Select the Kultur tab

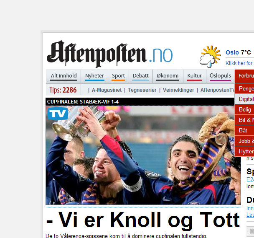[195, 76]
